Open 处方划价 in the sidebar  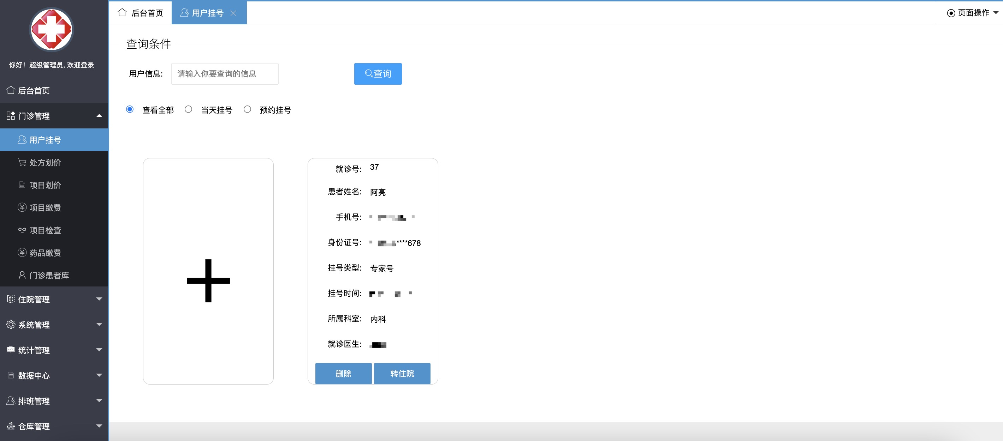coord(54,162)
